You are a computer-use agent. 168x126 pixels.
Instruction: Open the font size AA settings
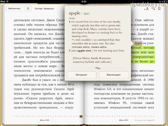coord(146,9)
